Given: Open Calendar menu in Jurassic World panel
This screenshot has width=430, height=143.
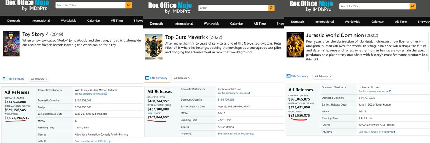Looking at the screenshot, I should coord(378,22).
